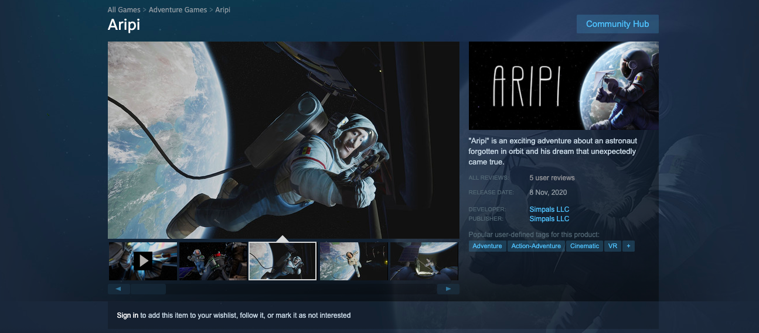
Task: Click the thumbnail strip scrollbar handle
Action: (x=148, y=289)
